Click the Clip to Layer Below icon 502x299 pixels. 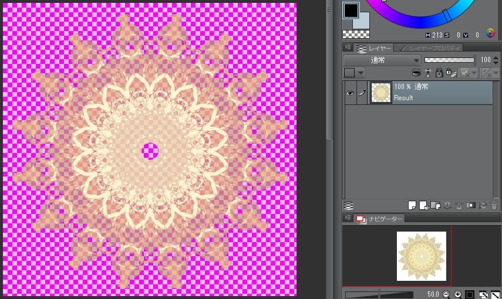pyautogui.click(x=416, y=73)
